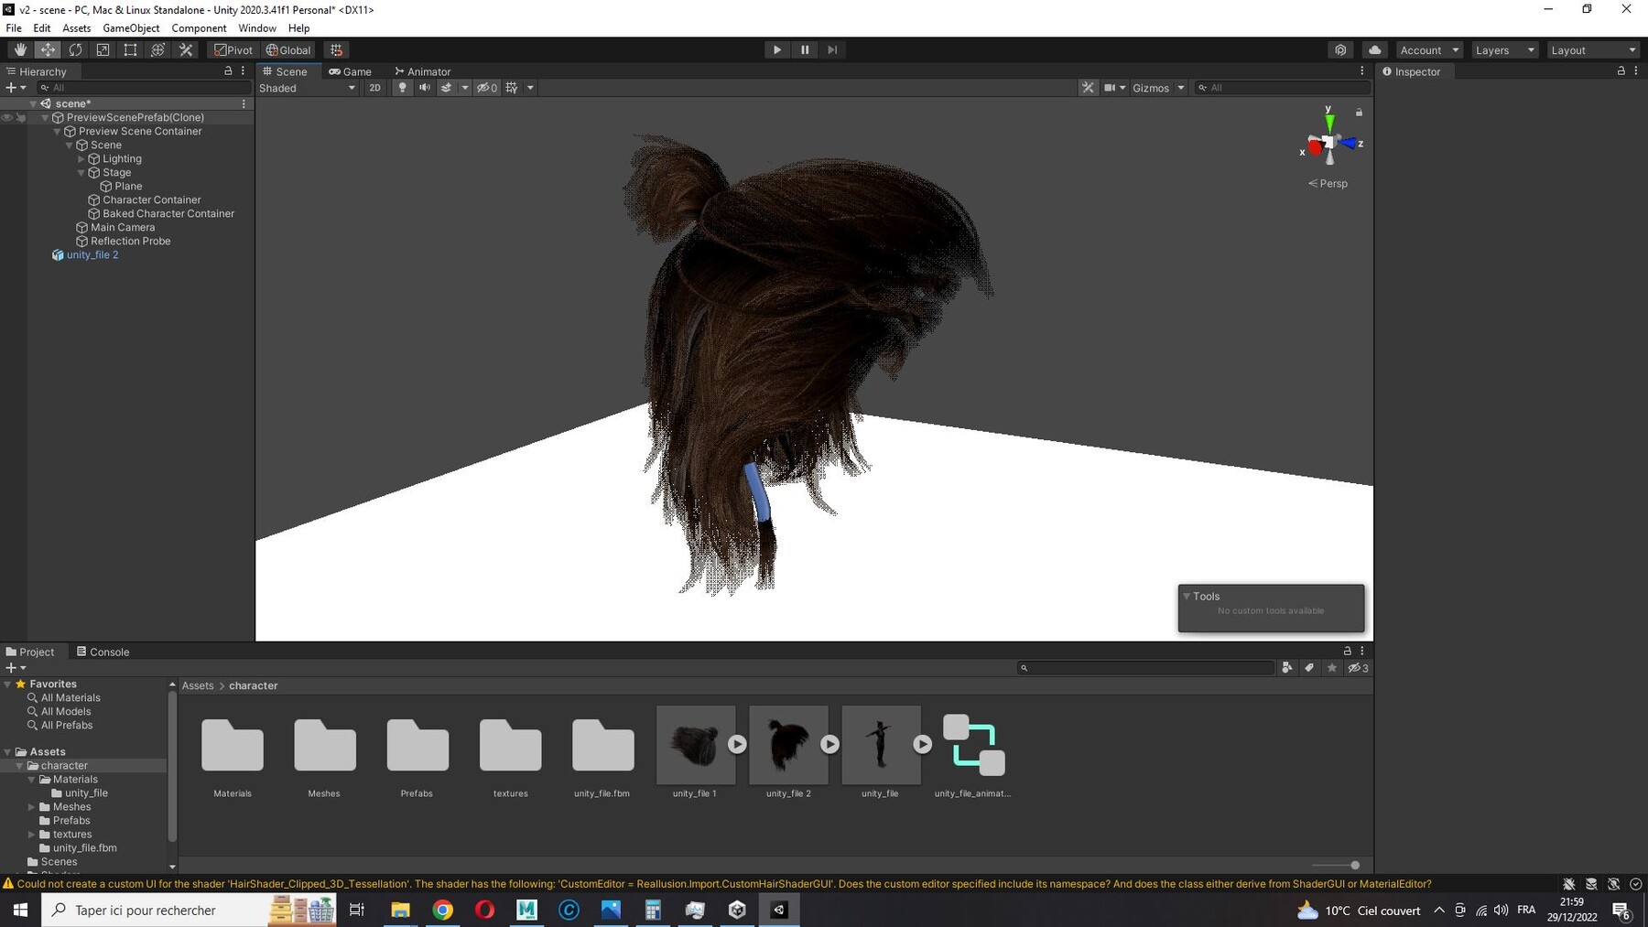Expand the Lighting object in hierarchy
The width and height of the screenshot is (1648, 927).
pos(81,159)
